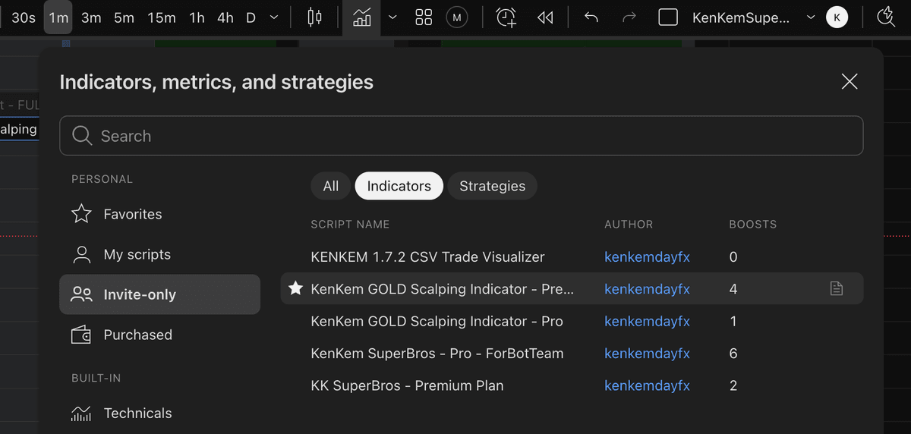Click the AUTHOR column header
The width and height of the screenshot is (911, 434).
click(x=629, y=225)
